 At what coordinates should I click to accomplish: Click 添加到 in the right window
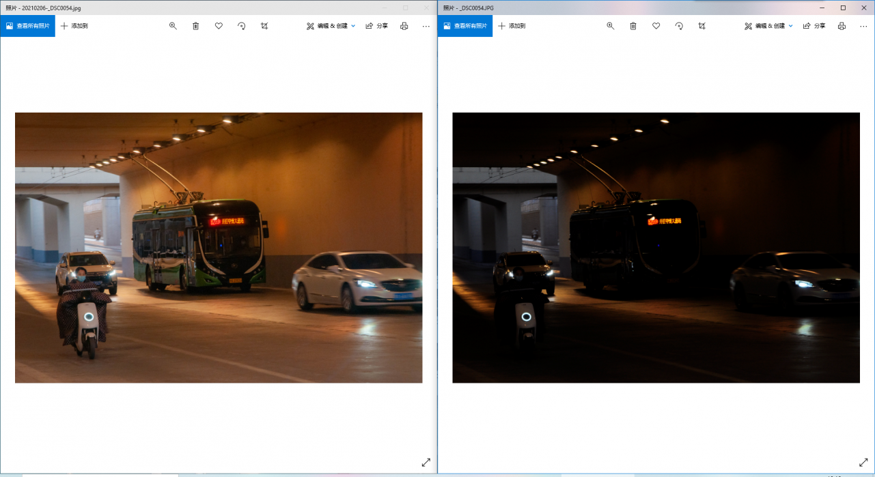pyautogui.click(x=512, y=26)
